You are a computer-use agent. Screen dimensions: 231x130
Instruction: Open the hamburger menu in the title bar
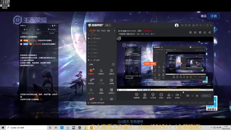pos(200,25)
